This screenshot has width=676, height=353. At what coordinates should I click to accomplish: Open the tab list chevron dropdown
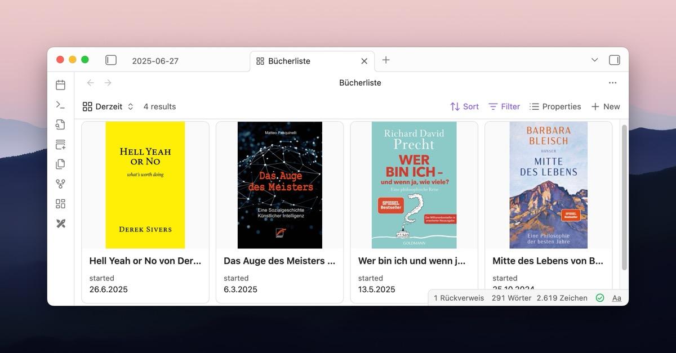(x=594, y=60)
